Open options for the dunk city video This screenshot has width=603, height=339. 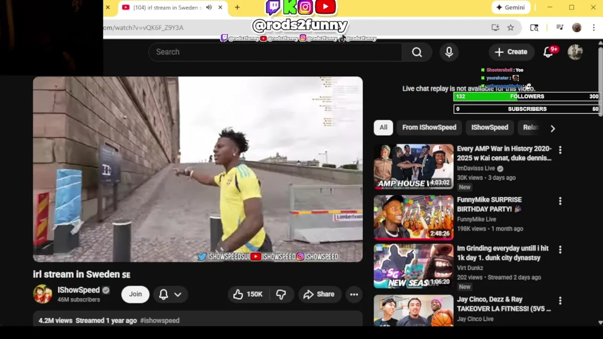click(x=560, y=249)
